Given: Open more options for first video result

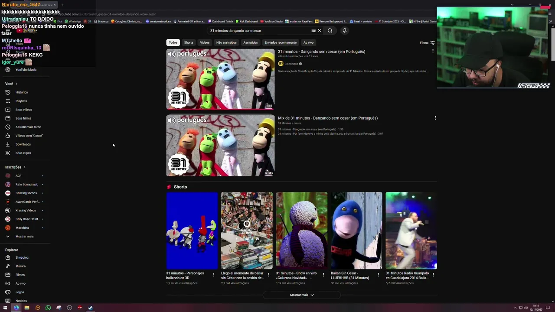Looking at the screenshot, I should point(432,51).
